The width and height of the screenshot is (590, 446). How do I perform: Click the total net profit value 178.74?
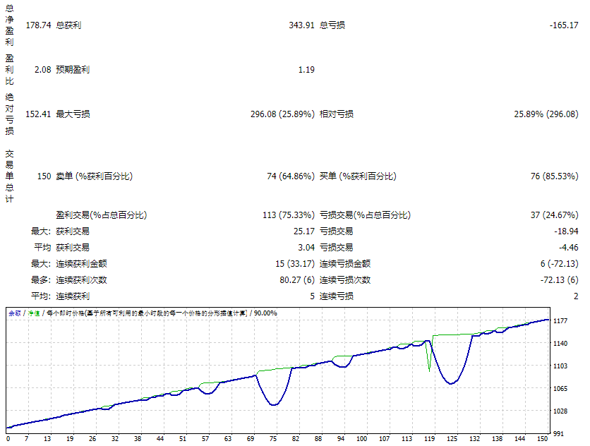click(x=38, y=25)
